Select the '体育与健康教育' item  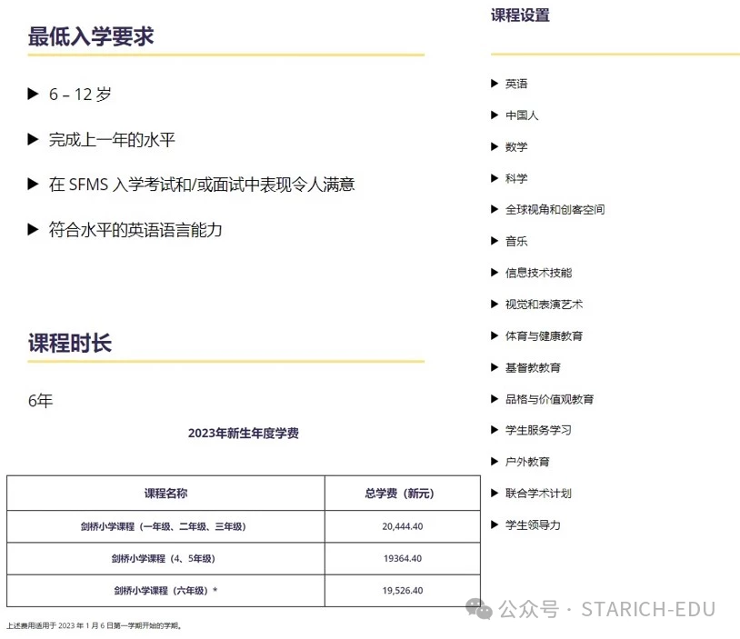pyautogui.click(x=545, y=336)
